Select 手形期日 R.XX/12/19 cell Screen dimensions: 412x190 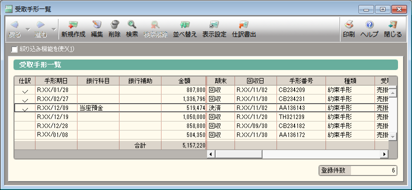(x=56, y=117)
